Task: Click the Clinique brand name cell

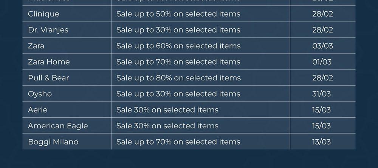Action: tap(43, 14)
